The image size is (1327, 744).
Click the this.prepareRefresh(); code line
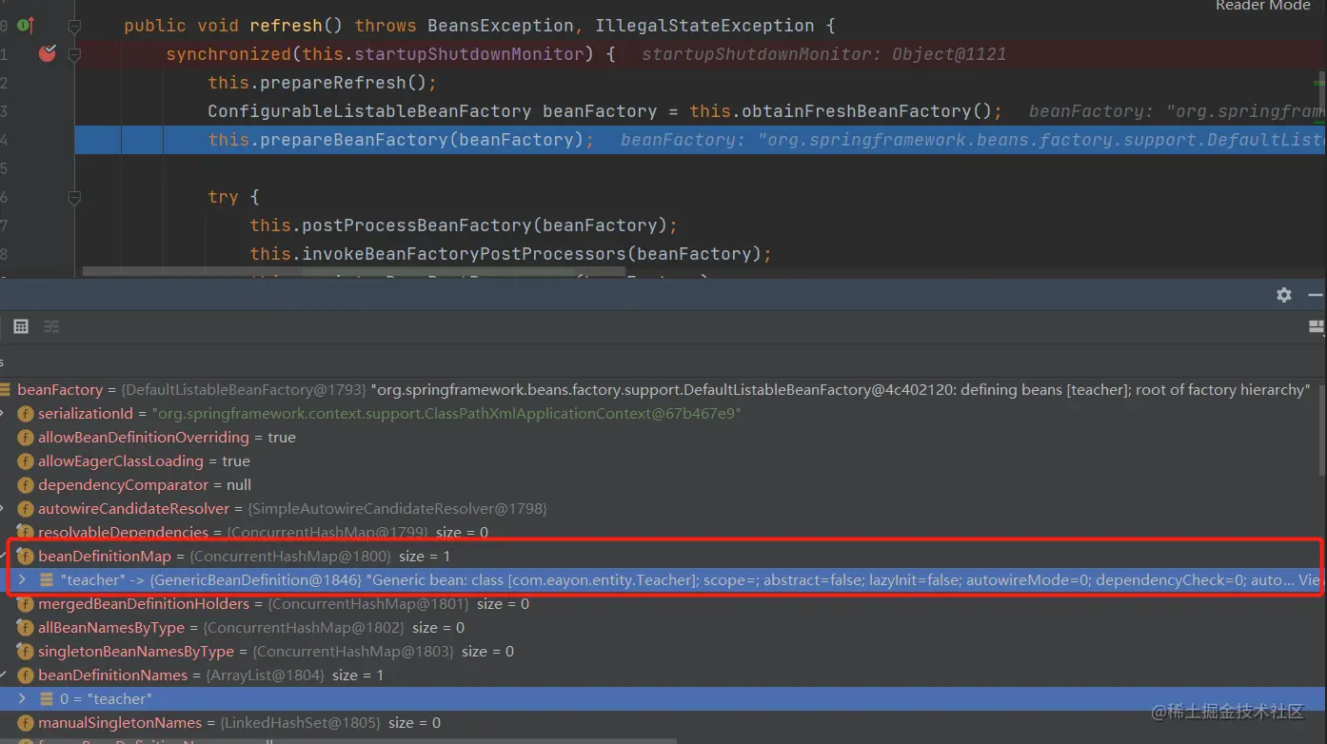coord(322,83)
